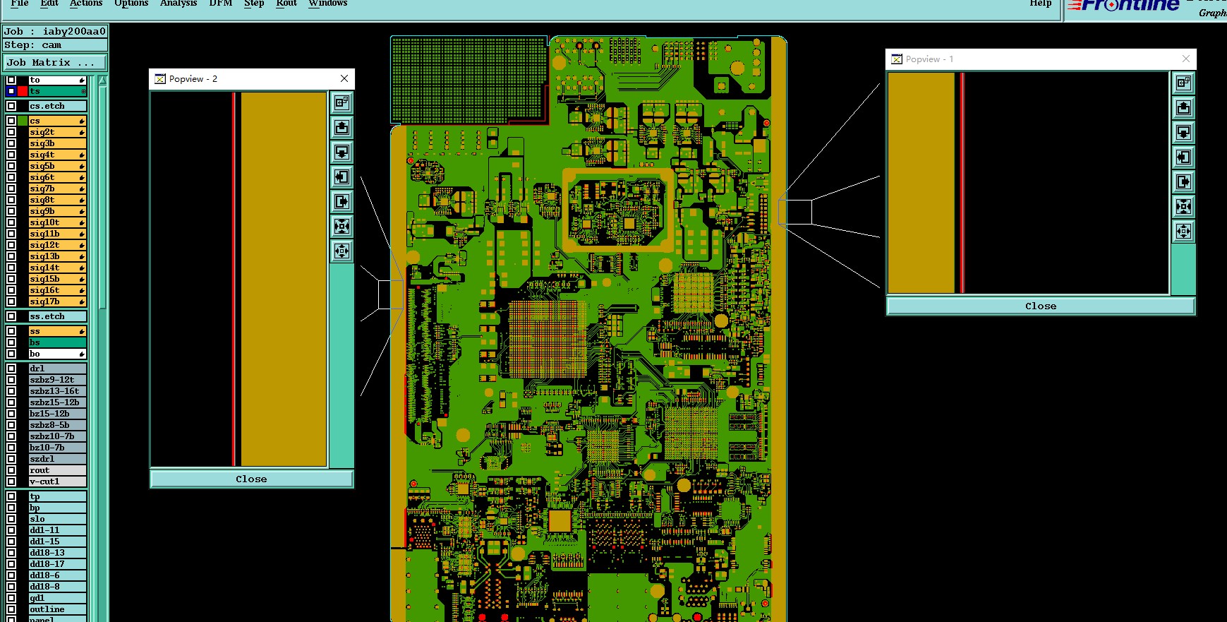Open the Windows menu

(328, 4)
